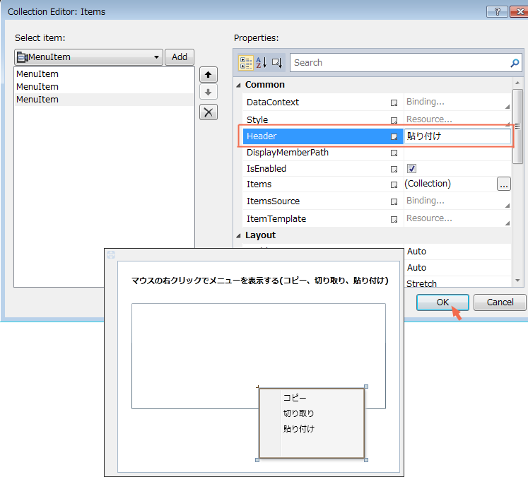Viewport: 528px width, 477px height.
Task: Expand DataContext Binding options arrow
Action: click(x=507, y=107)
